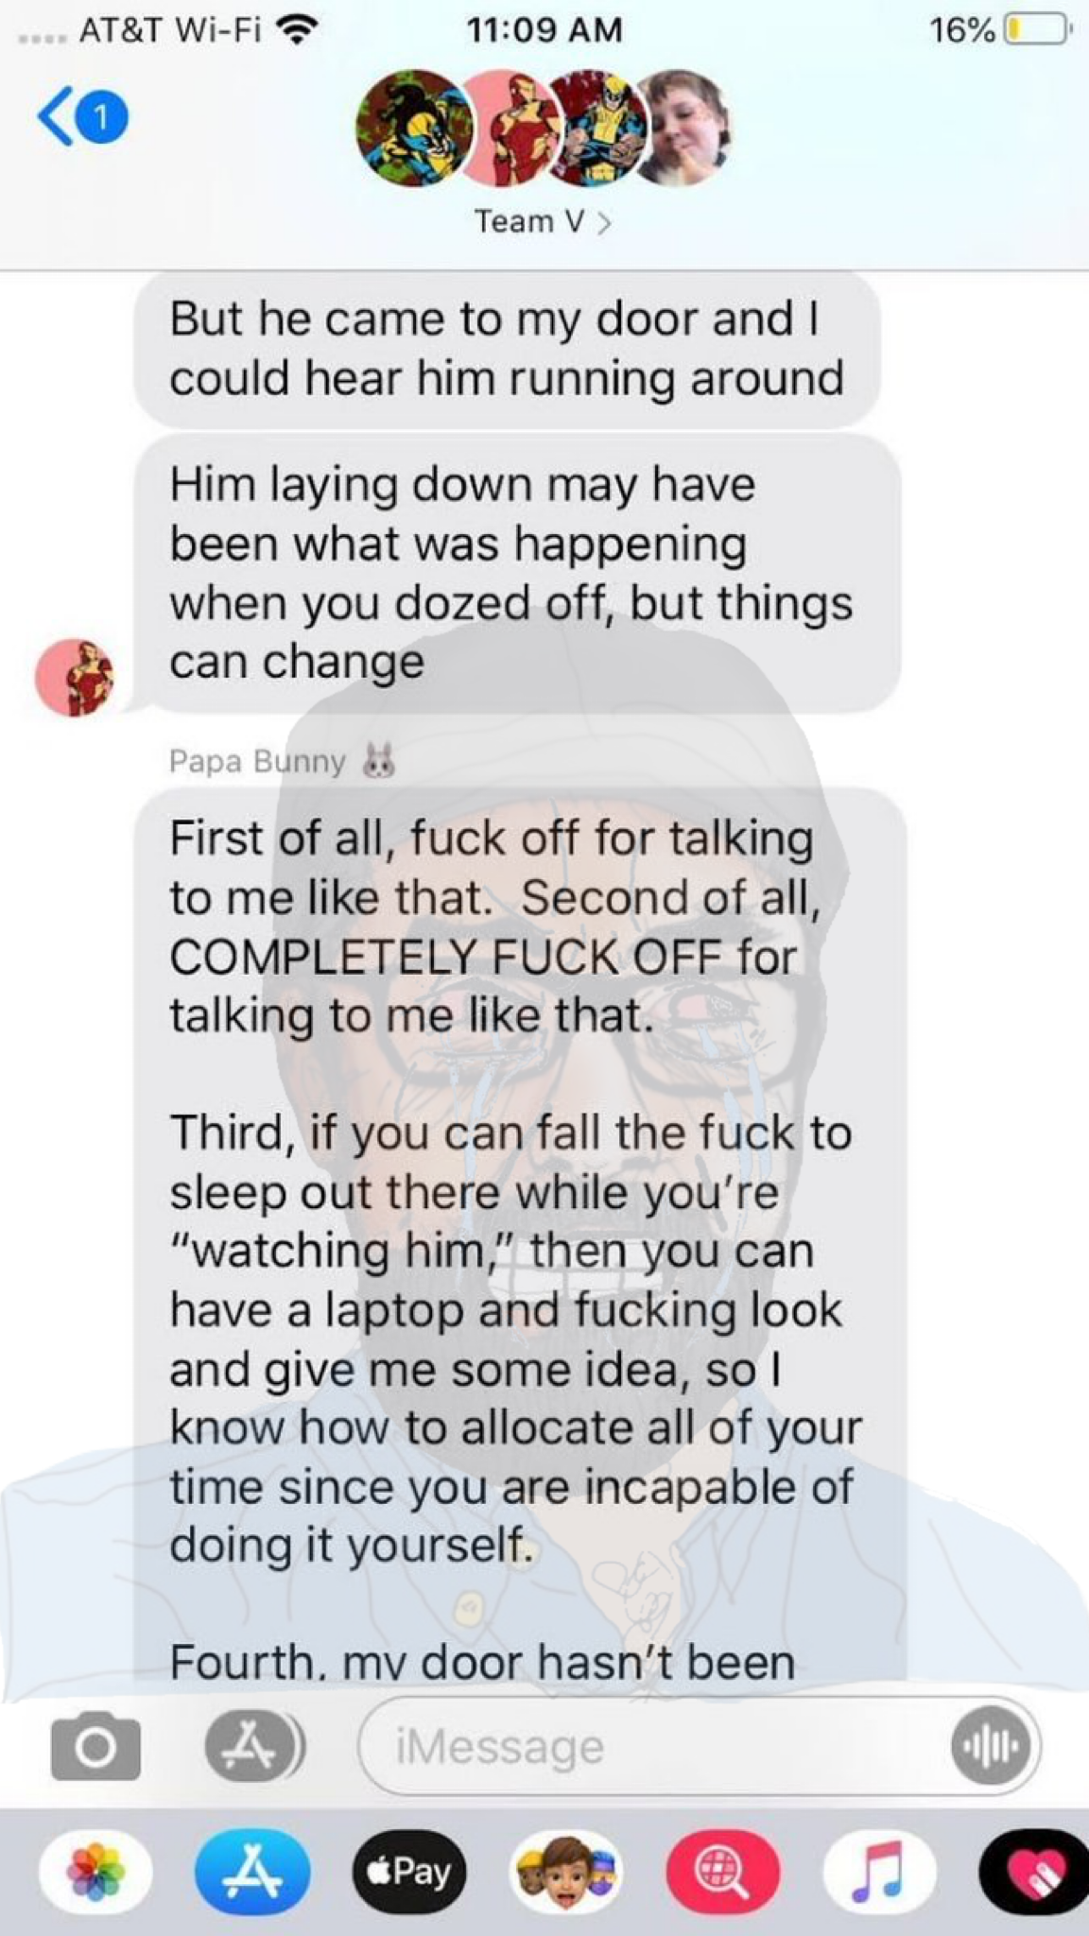Open the App Store icon in app drawer
This screenshot has height=1936, width=1089.
coord(252,1872)
